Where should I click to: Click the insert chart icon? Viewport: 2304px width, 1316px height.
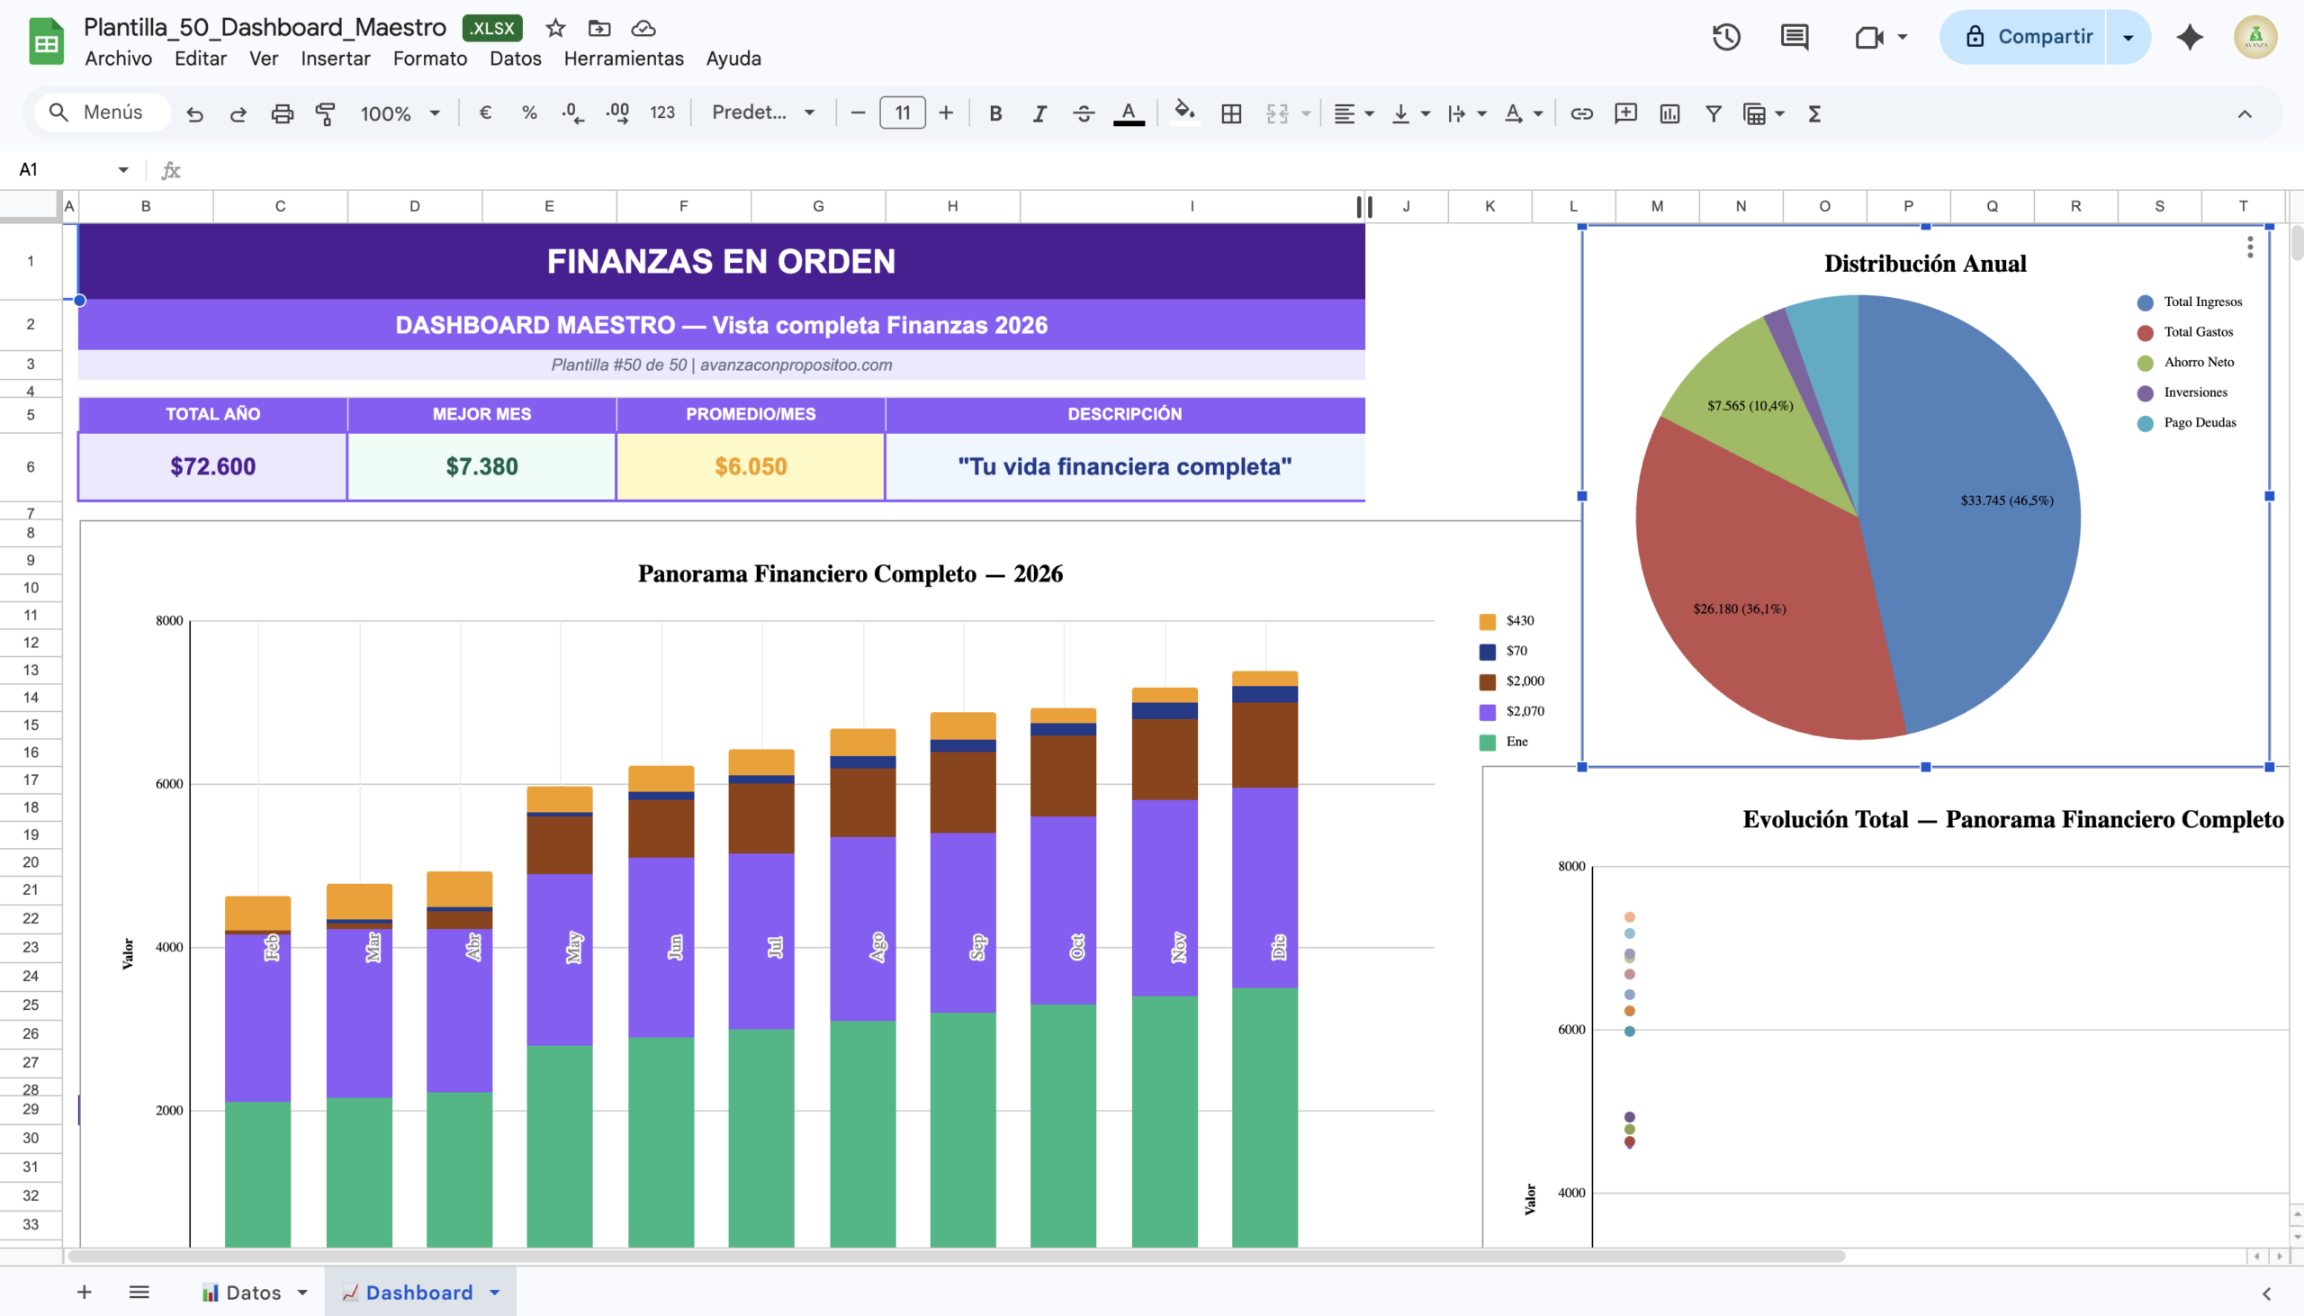tap(1669, 113)
